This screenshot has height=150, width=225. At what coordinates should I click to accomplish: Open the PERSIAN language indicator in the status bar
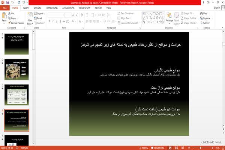coord(24,148)
